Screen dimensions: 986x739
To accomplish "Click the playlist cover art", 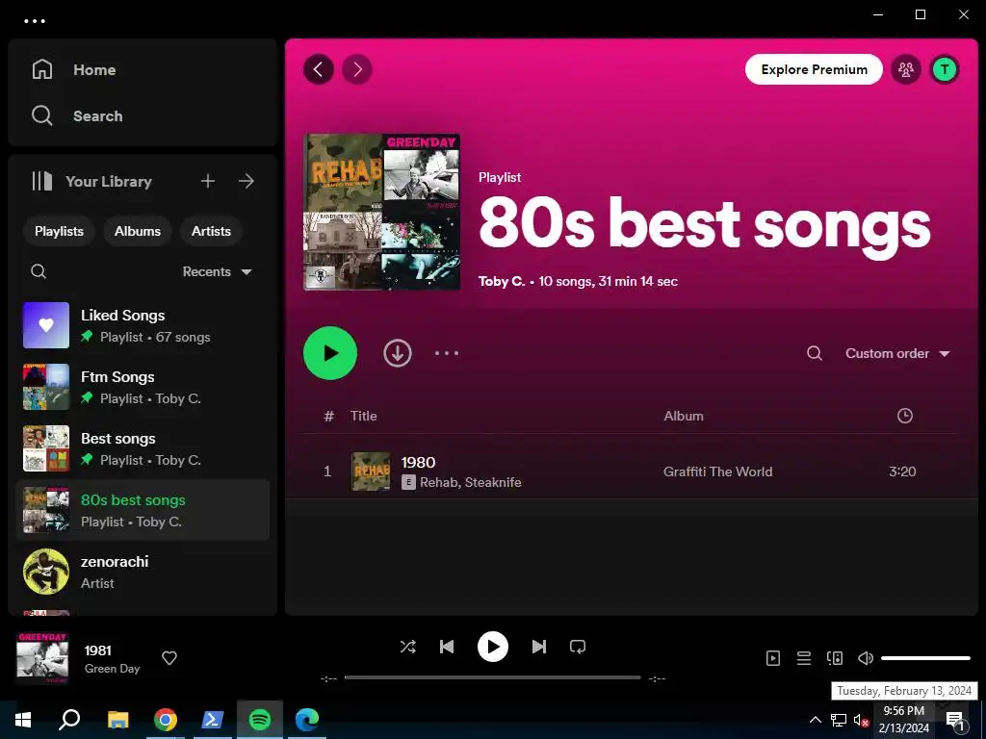I will tap(381, 213).
